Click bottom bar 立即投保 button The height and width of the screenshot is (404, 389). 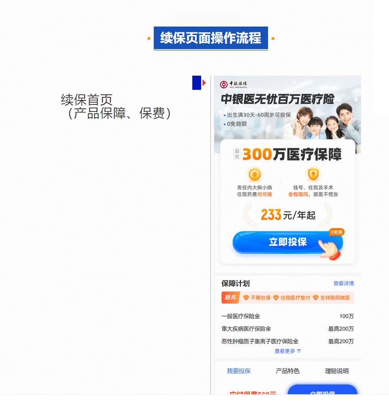[323, 389]
